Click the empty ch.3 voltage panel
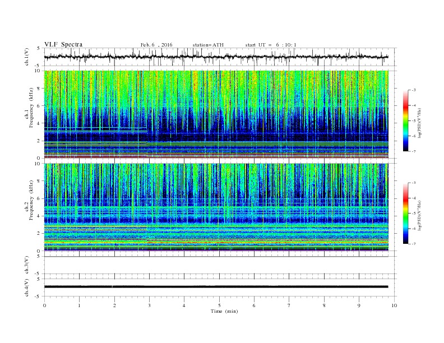This screenshot has width=444, height=343. [220, 265]
